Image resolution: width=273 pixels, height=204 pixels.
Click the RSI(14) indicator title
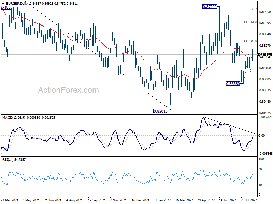(x=8, y=160)
